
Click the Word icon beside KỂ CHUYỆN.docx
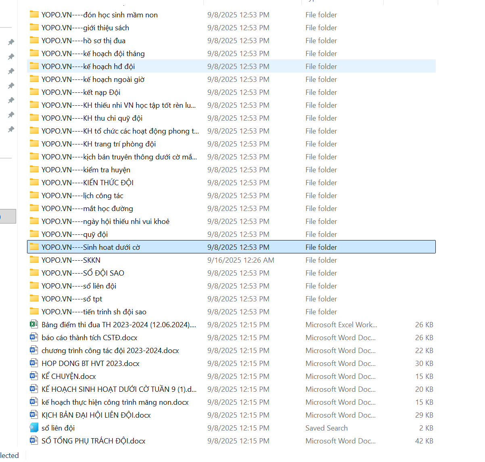pyautogui.click(x=34, y=376)
